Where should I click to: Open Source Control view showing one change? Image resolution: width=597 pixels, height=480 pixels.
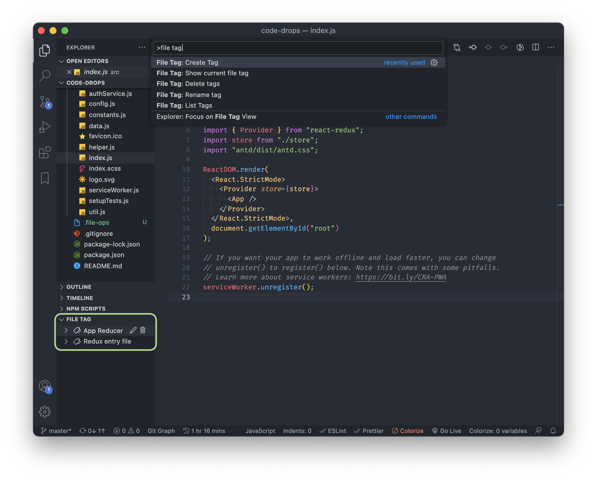pyautogui.click(x=45, y=101)
